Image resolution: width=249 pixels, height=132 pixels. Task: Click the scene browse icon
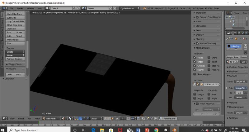coord(83,8)
